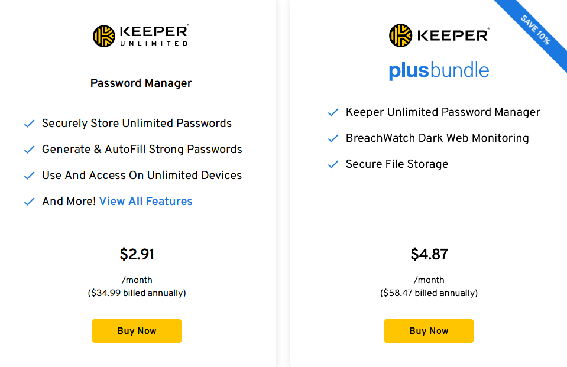
Task: Click the Keeper Unlimited logo icon
Action: pos(103,35)
